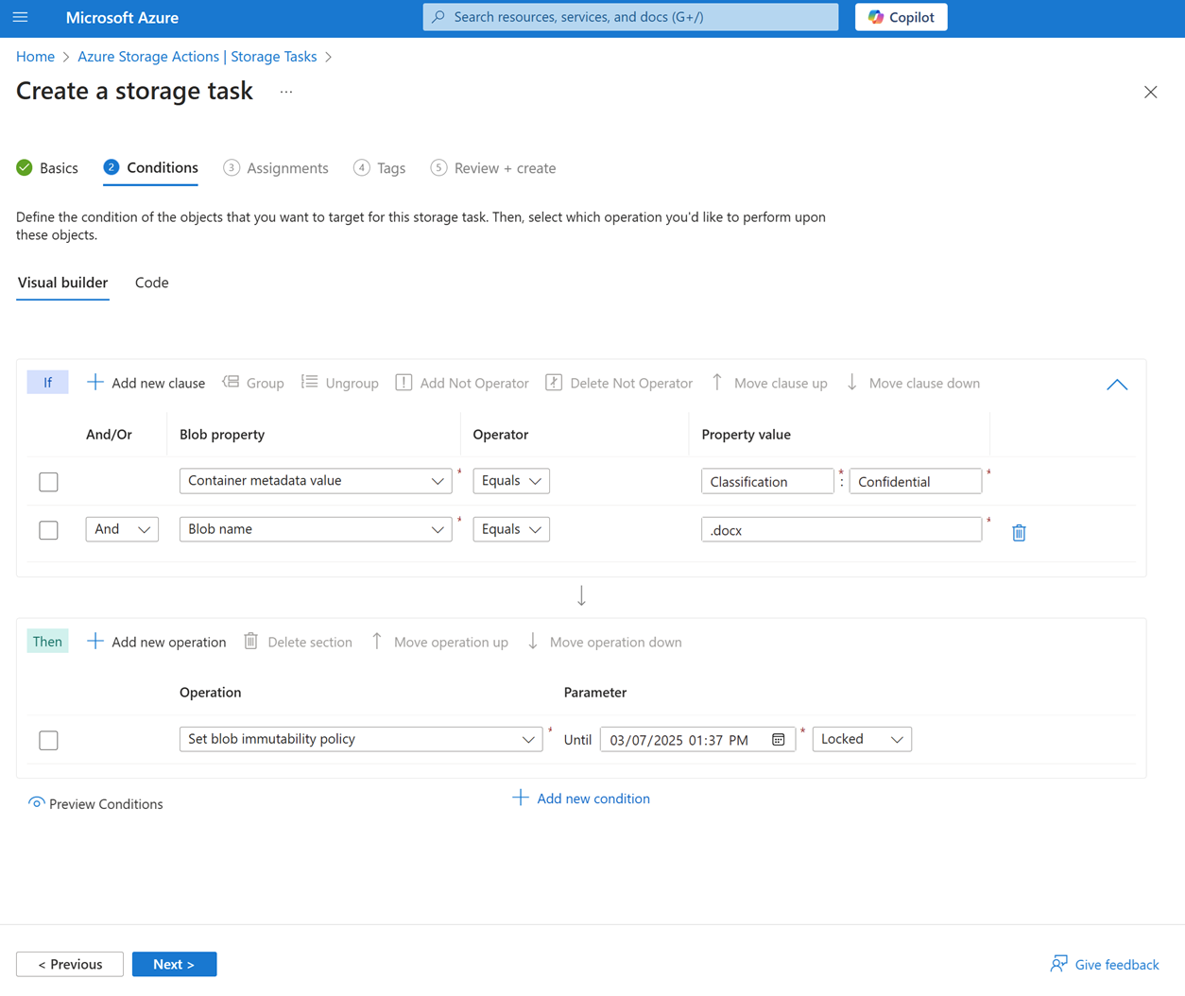Open the Locked immutability mode dropdown
This screenshot has width=1185, height=996.
tap(861, 739)
